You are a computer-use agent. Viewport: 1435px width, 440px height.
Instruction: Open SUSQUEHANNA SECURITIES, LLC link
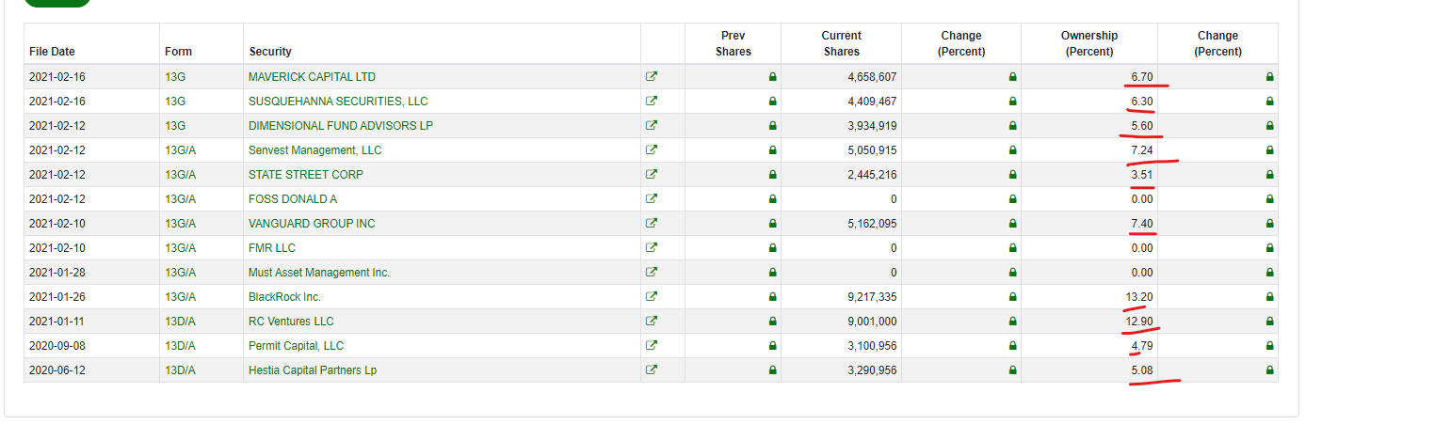[x=338, y=102]
